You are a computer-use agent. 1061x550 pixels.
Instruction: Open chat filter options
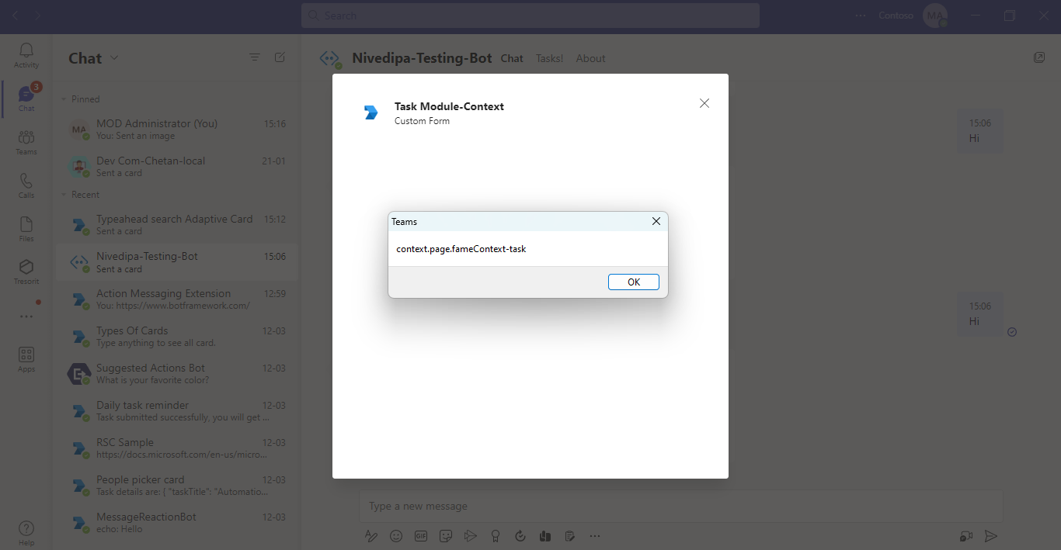point(255,57)
